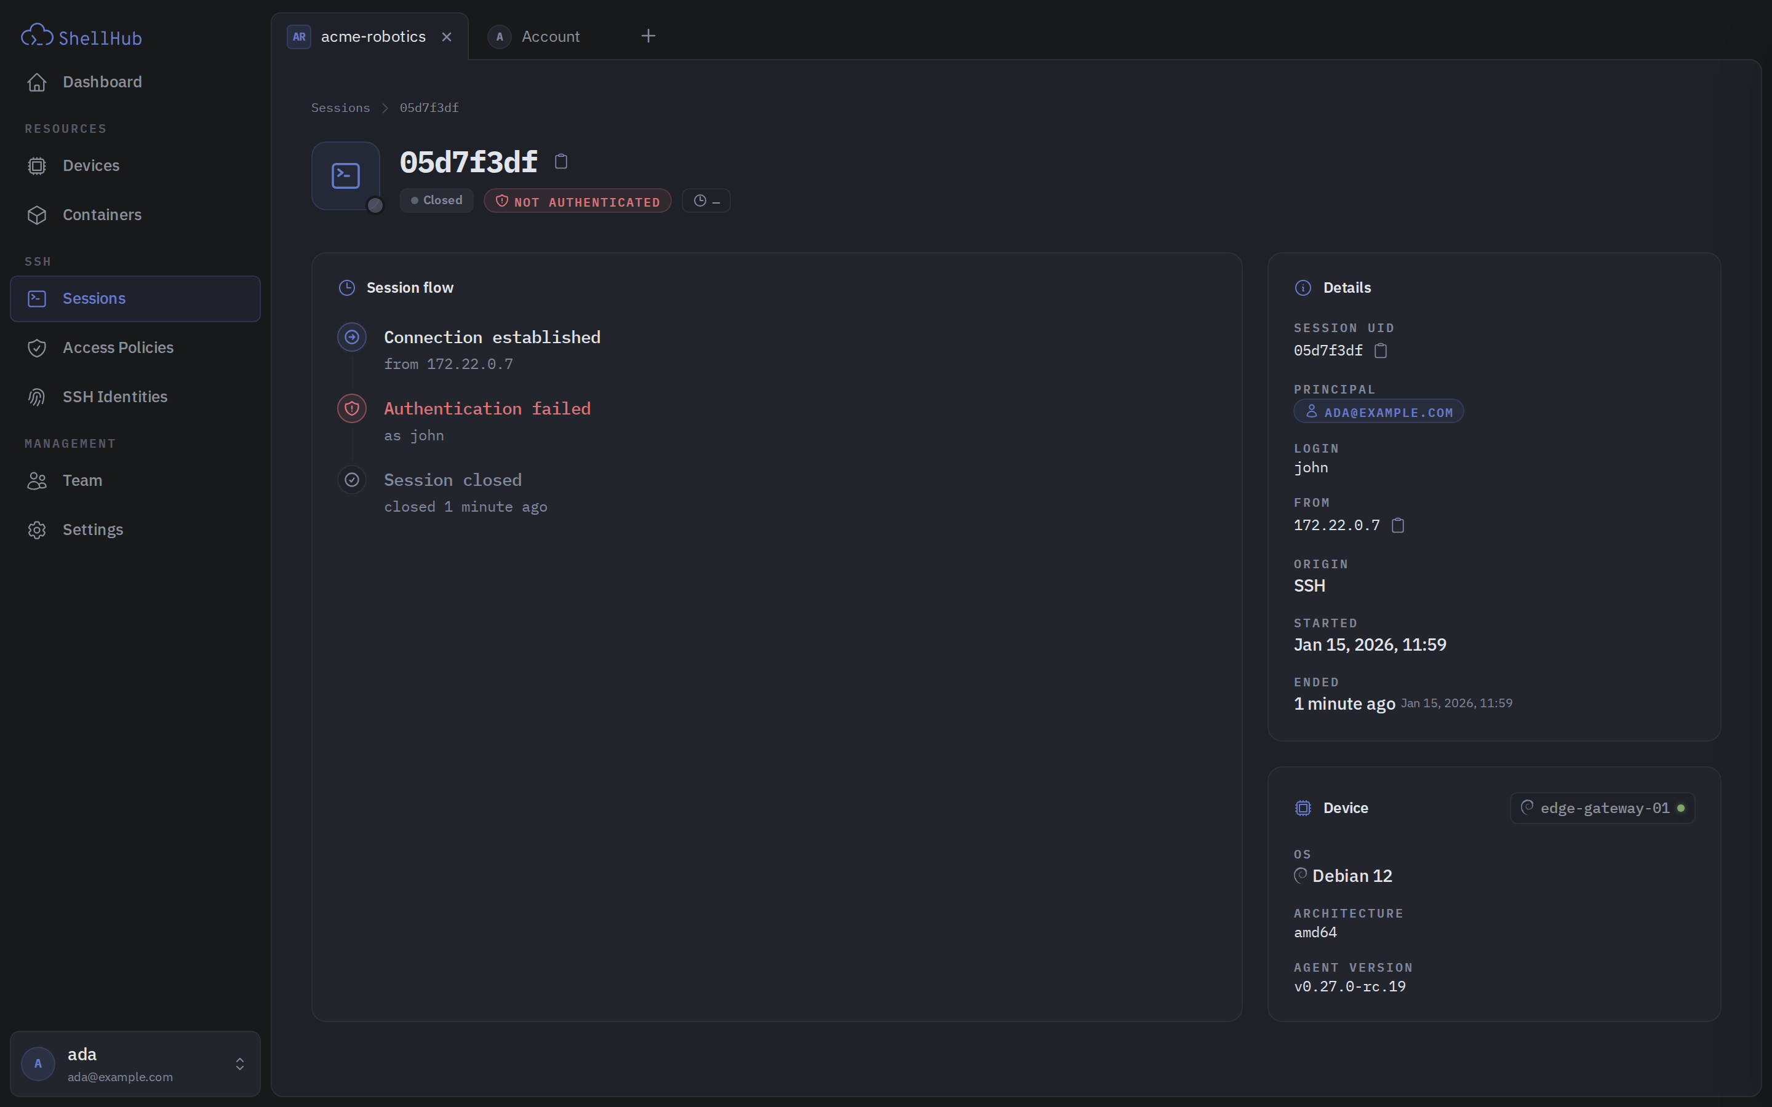1772x1107 pixels.
Task: Click the Authentication failed shield icon
Action: click(351, 408)
